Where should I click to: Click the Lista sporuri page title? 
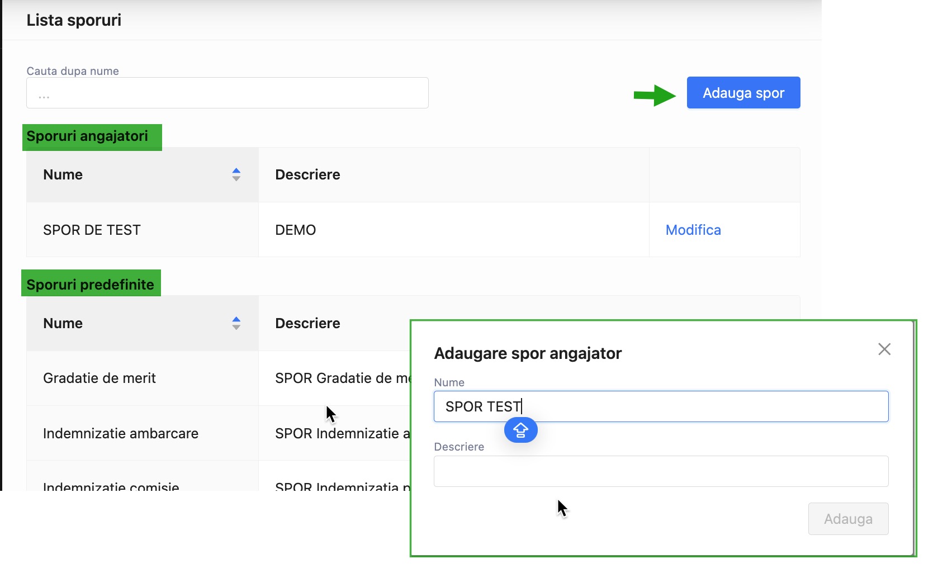click(74, 20)
